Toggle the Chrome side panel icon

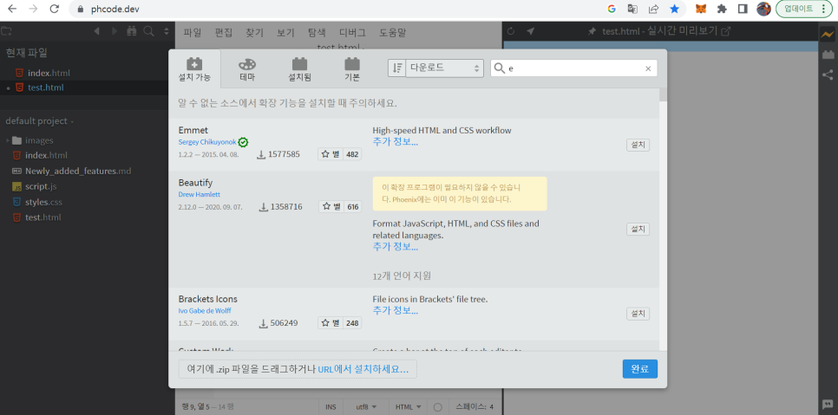743,9
